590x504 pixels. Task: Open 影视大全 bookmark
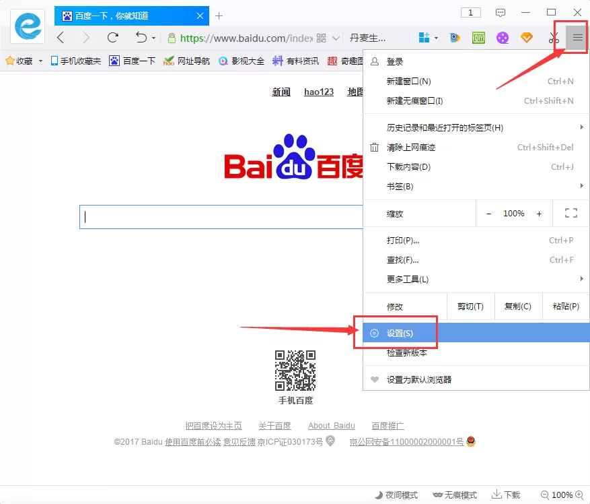pyautogui.click(x=242, y=61)
